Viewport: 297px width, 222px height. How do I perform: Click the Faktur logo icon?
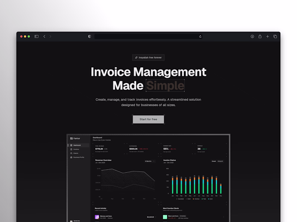click(x=71, y=138)
